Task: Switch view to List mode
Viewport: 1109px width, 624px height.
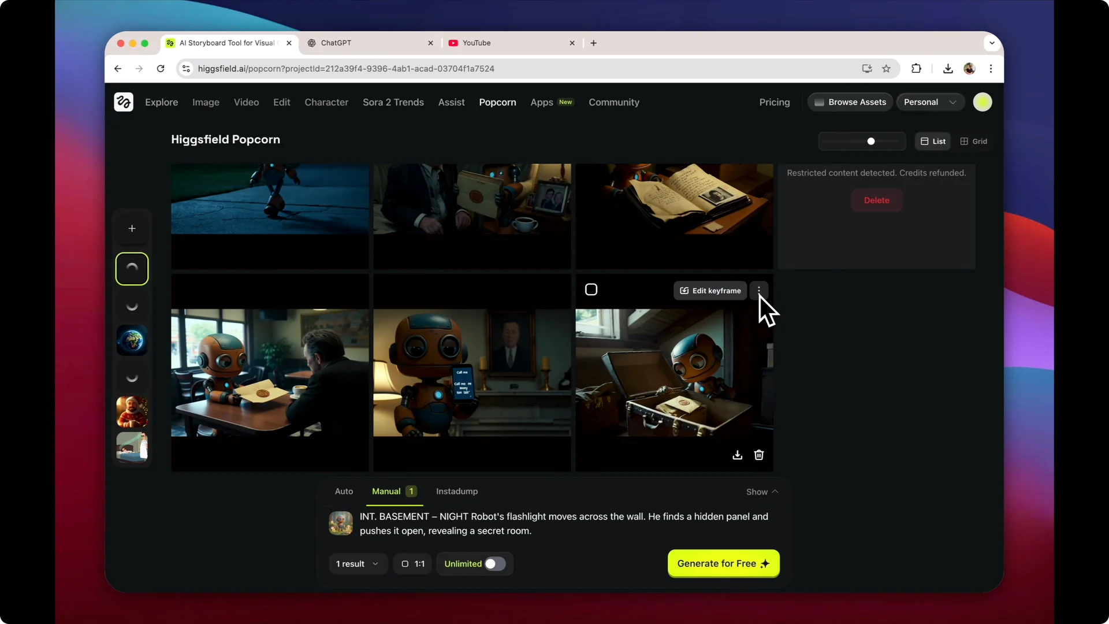Action: coord(932,141)
